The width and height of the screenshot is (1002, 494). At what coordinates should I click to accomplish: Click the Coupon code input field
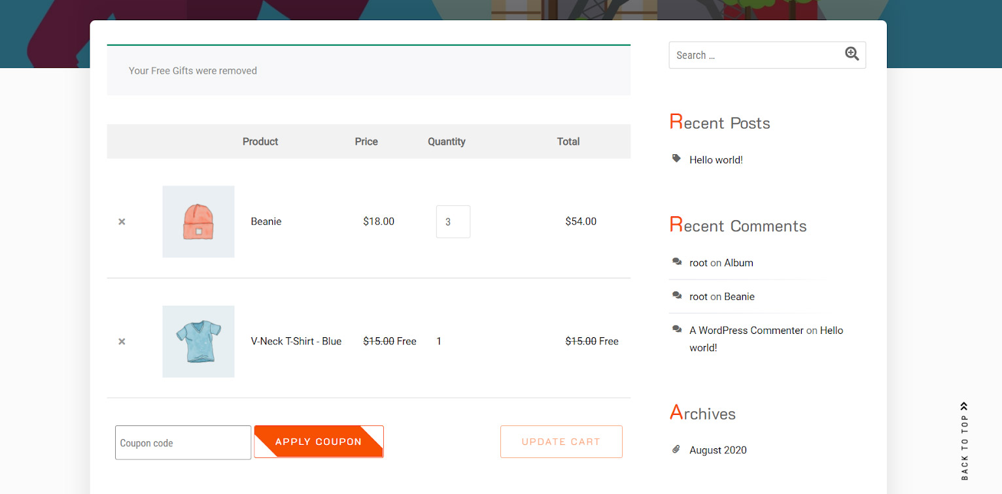click(183, 442)
